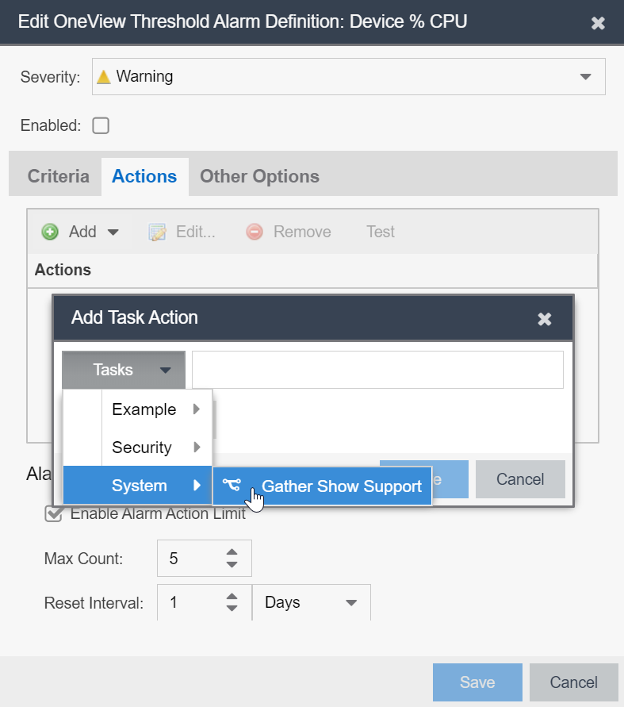Uncheck Enable Alarm Action Limit
This screenshot has width=624, height=707.
coord(54,513)
